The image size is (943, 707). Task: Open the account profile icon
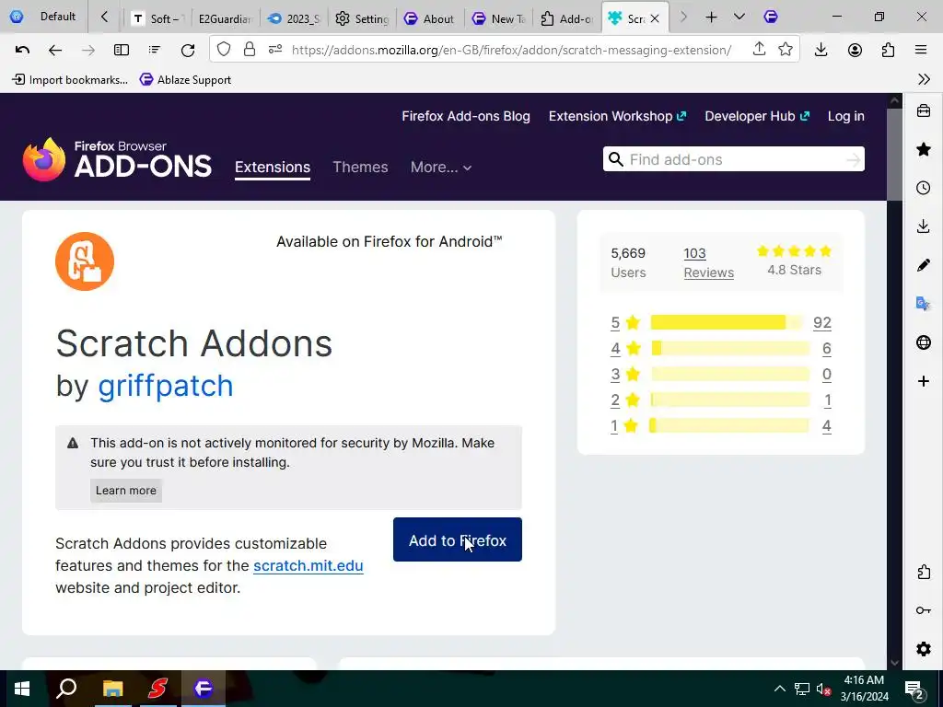pyautogui.click(x=855, y=50)
